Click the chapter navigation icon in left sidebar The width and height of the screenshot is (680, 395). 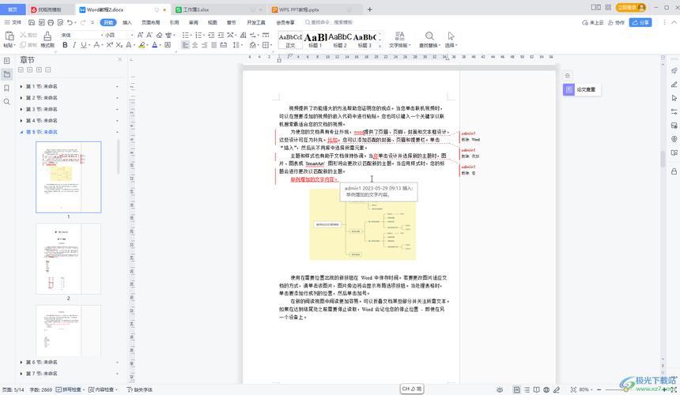tap(6, 74)
